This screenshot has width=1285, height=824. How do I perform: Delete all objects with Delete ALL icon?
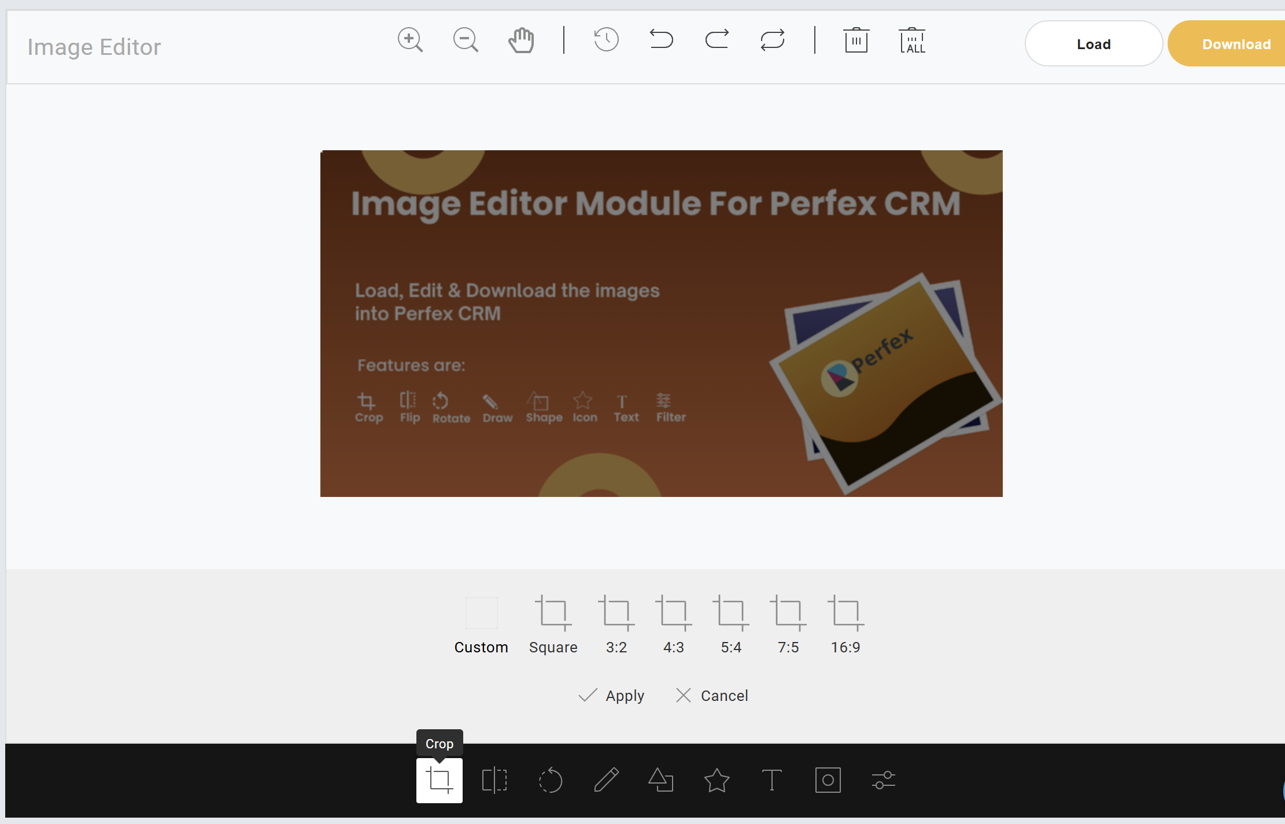[912, 39]
